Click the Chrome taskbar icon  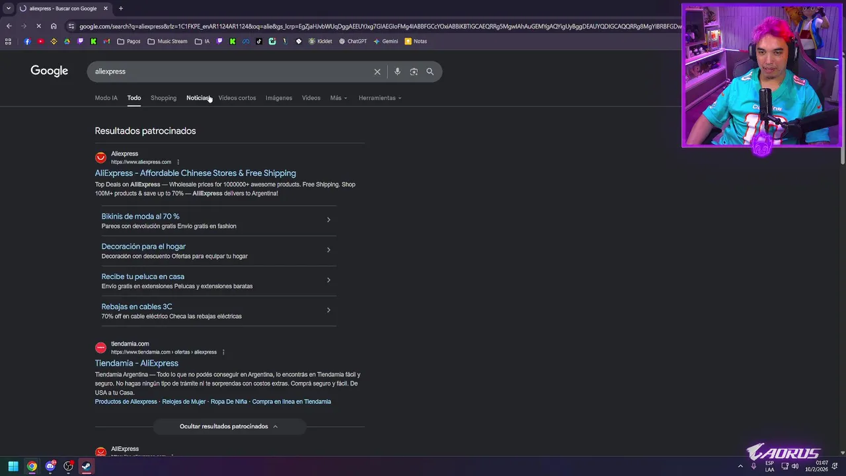(32, 466)
